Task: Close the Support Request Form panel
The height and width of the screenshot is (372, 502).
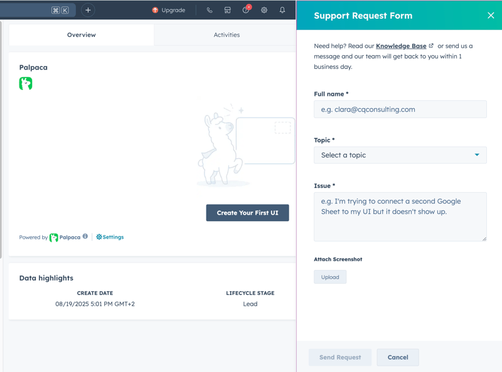Action: 491,16
